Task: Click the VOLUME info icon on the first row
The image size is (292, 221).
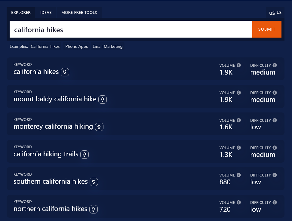Action: coord(238,65)
